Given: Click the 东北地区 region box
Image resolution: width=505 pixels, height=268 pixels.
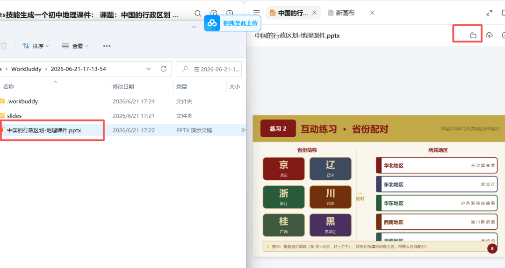Looking at the screenshot, I should (x=437, y=184).
